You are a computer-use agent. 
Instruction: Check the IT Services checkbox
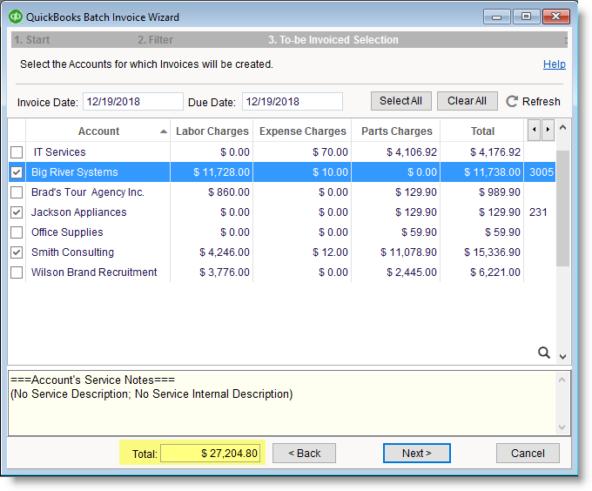[x=17, y=152]
